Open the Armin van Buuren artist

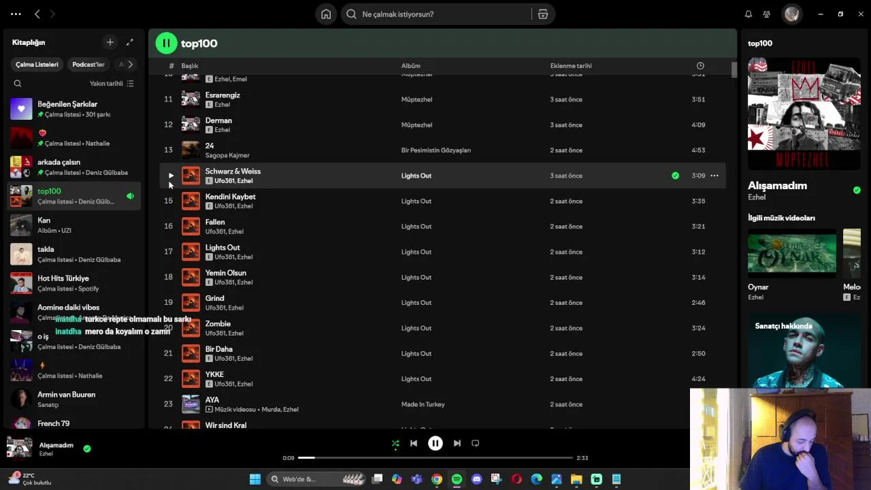pyautogui.click(x=75, y=399)
